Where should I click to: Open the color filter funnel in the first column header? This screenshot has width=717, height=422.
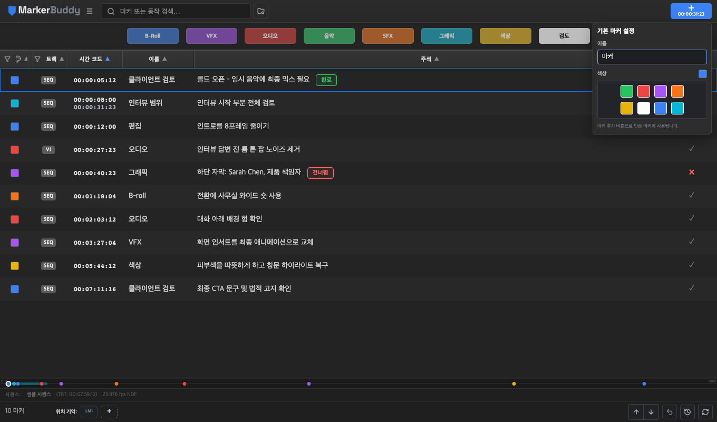[7, 59]
